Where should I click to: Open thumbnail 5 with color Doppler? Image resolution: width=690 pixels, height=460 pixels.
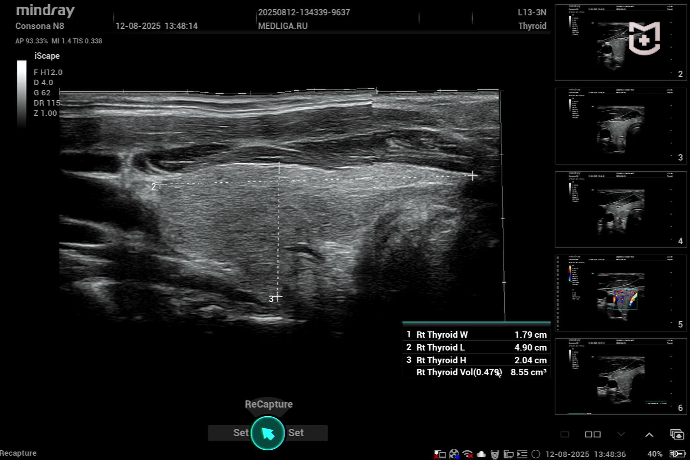620,293
